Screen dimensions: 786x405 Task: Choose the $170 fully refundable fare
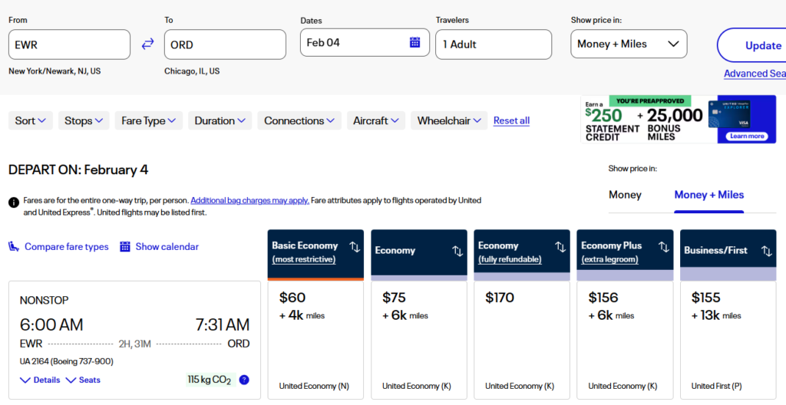click(522, 341)
